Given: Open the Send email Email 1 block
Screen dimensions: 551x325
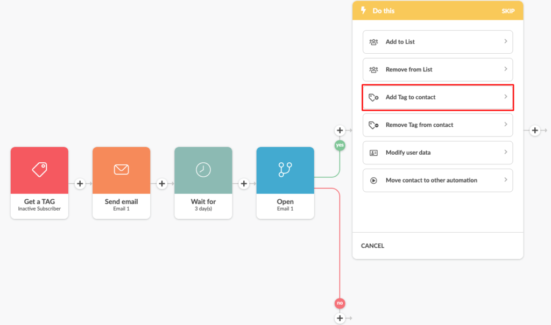Looking at the screenshot, I should pyautogui.click(x=121, y=183).
